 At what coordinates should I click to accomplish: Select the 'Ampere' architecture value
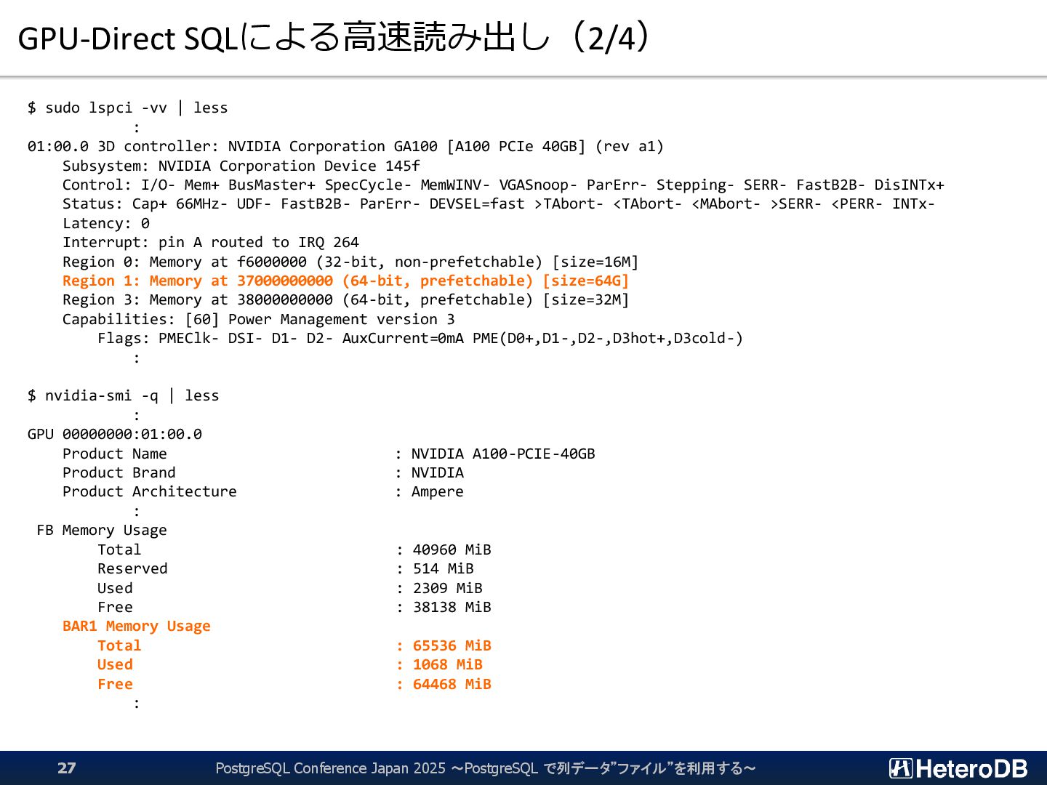point(438,491)
